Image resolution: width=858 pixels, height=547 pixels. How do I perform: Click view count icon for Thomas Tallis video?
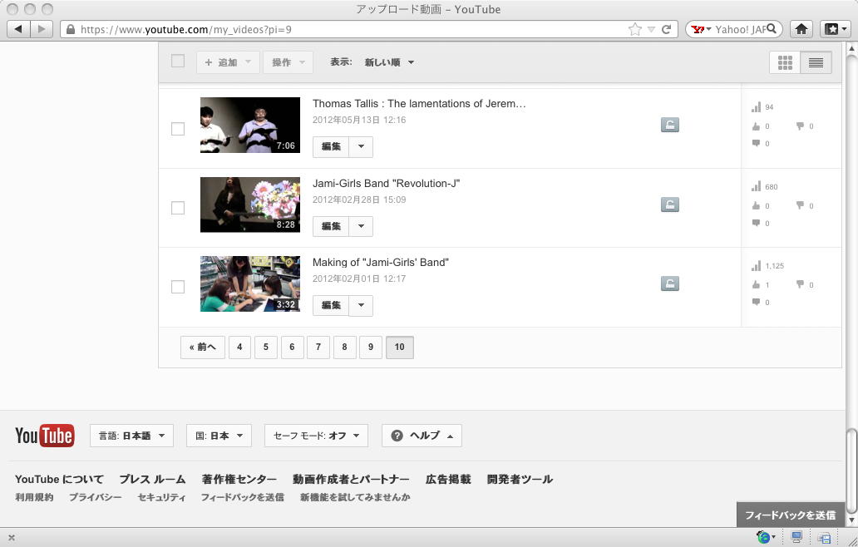(757, 106)
